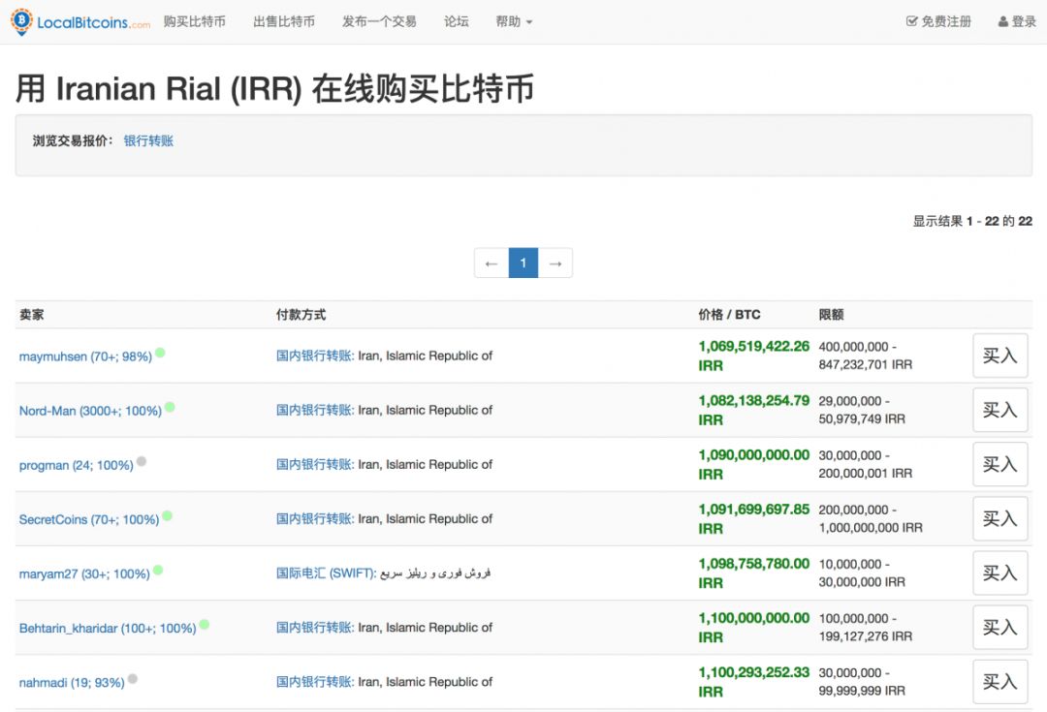Click price 1,082,138,254.79 IRR
The width and height of the screenshot is (1047, 712).
coord(754,410)
